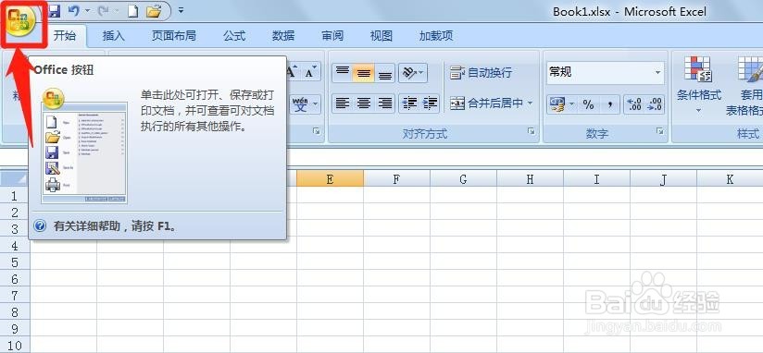Image resolution: width=763 pixels, height=353 pixels.
Task: Open the 对齐方式 dialog launcher
Action: [x=532, y=131]
